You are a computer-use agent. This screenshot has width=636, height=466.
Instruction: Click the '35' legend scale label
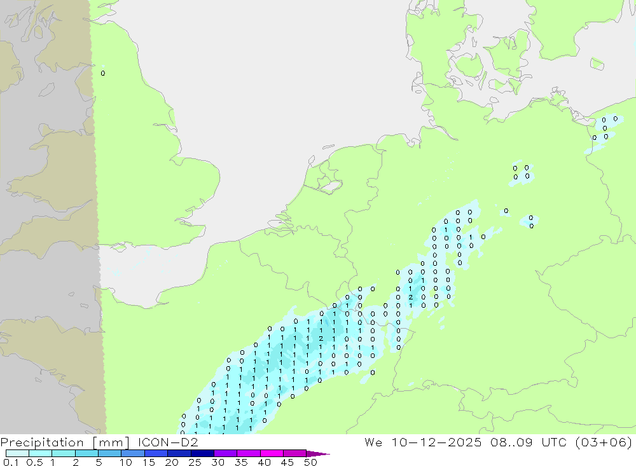point(241,462)
